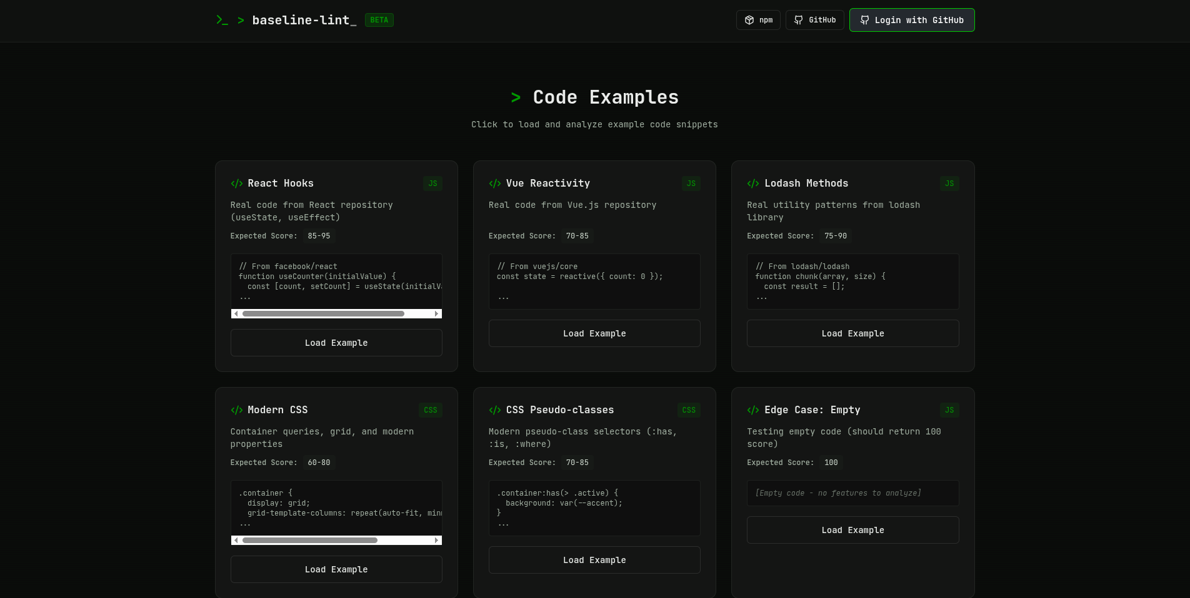
Task: Click the code brackets icon beside Vue Reactivity
Action: pos(495,184)
